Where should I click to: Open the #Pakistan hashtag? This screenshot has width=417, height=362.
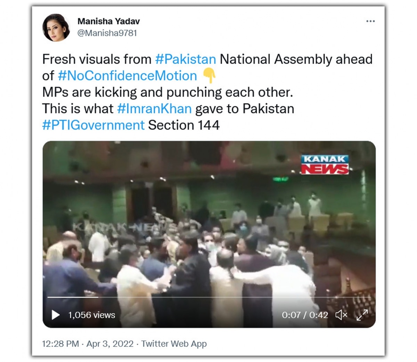click(186, 59)
